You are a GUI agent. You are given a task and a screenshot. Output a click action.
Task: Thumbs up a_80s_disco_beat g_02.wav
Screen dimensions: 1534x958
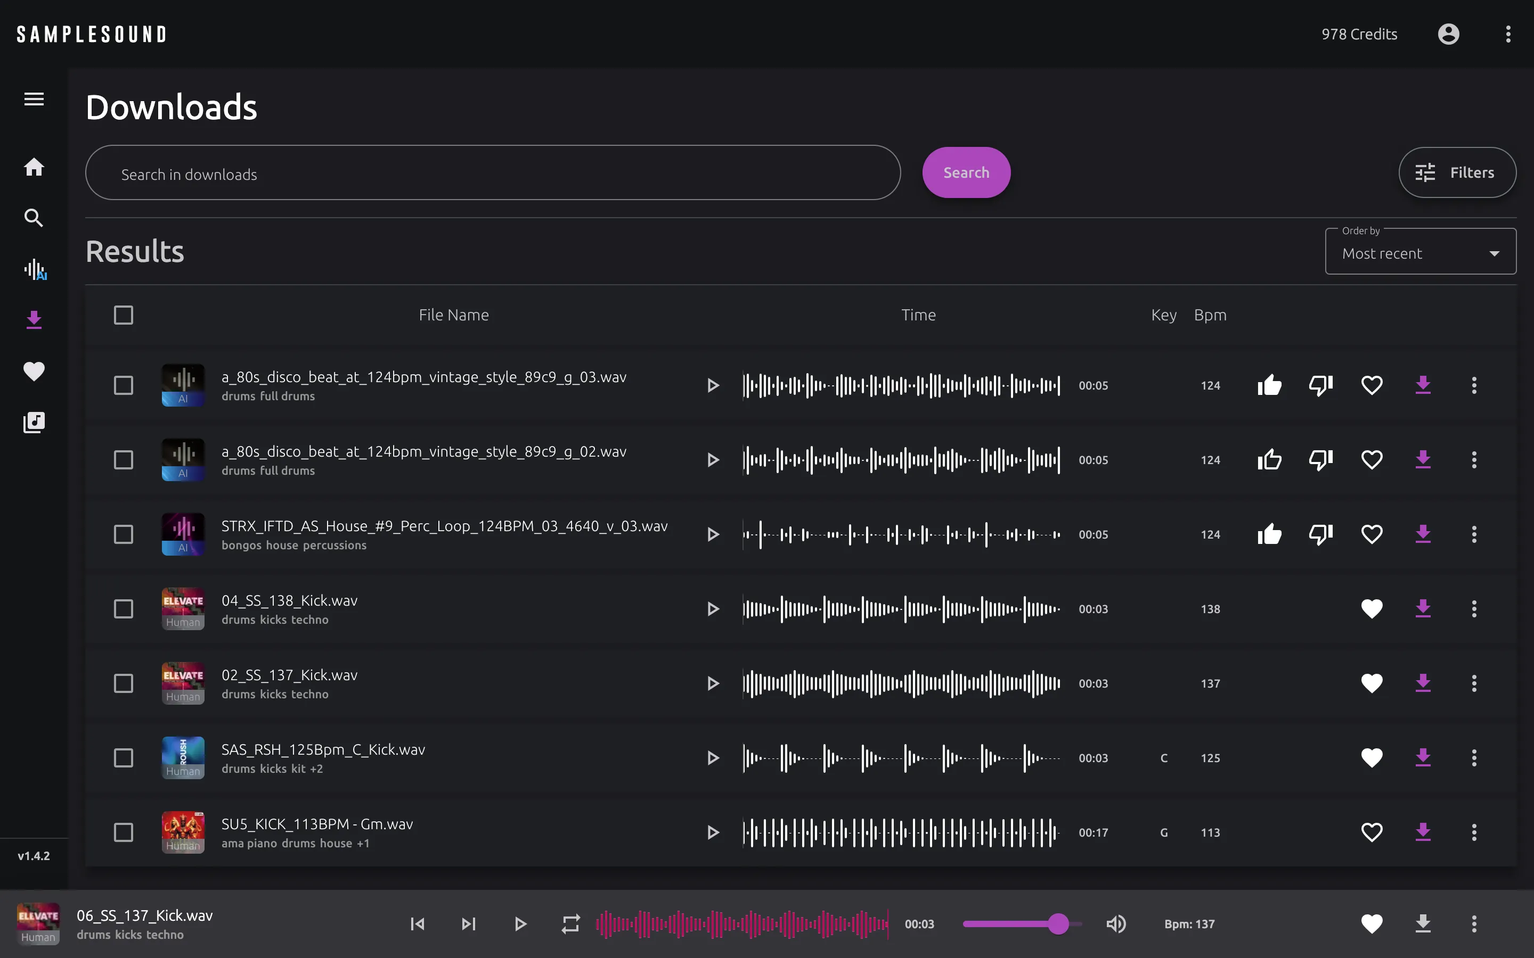pos(1270,460)
